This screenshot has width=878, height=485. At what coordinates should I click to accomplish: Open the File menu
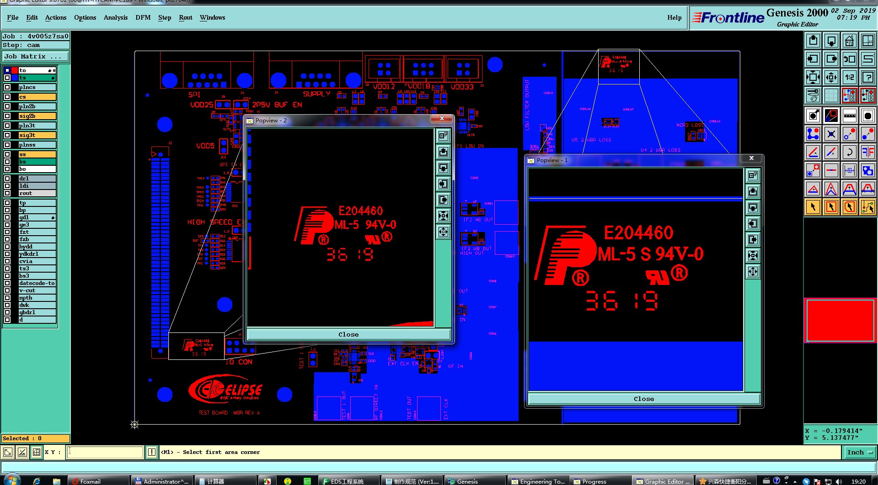(13, 17)
